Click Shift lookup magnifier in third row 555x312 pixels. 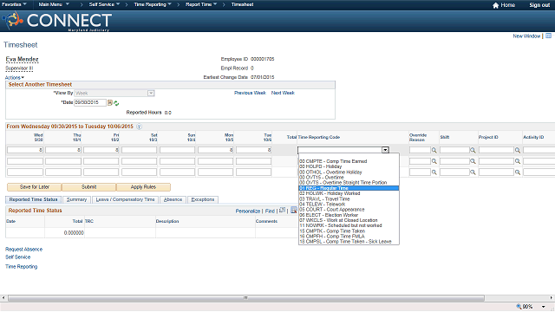click(x=473, y=172)
